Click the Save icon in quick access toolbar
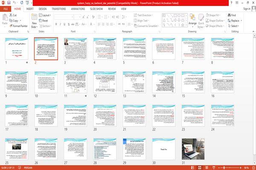256x170 pixels. click(x=9, y=3)
